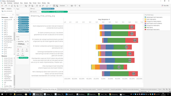Open the Show Me panel
The height and width of the screenshot is (96, 171).
coord(165,6)
